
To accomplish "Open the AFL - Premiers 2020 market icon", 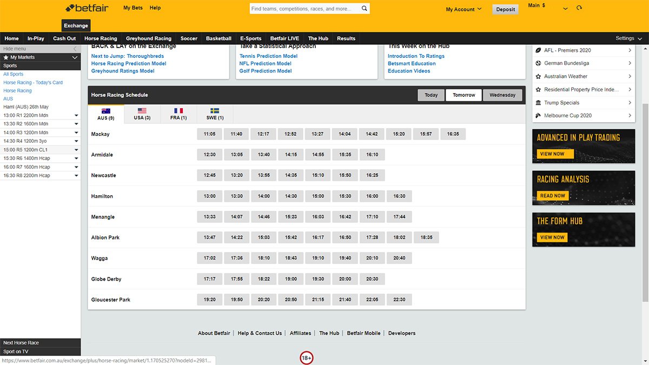I will click(537, 50).
